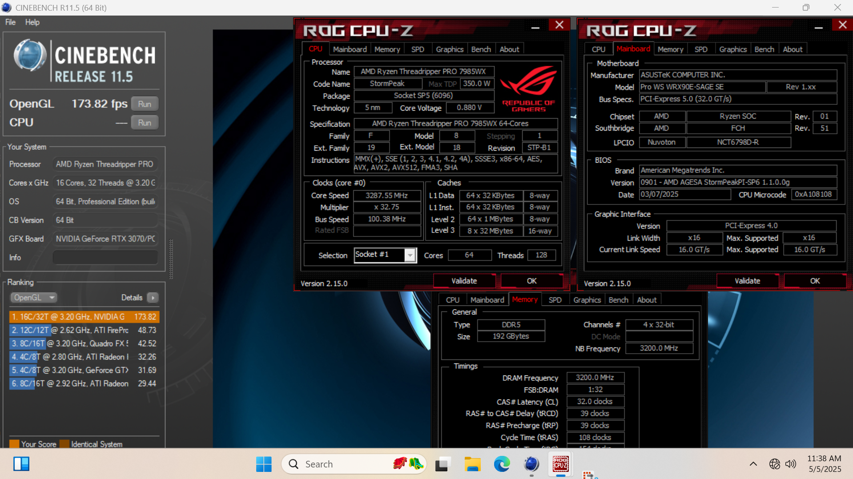Click Cinebench title bar app icon
This screenshot has width=853, height=479.
click(6, 8)
